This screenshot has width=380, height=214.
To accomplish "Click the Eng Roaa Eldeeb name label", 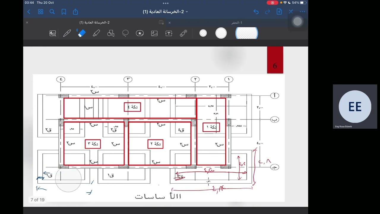I will point(343,127).
